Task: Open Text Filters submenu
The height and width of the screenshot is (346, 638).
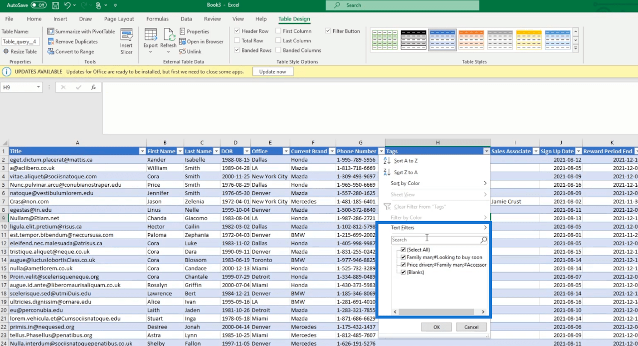Action: tap(434, 228)
